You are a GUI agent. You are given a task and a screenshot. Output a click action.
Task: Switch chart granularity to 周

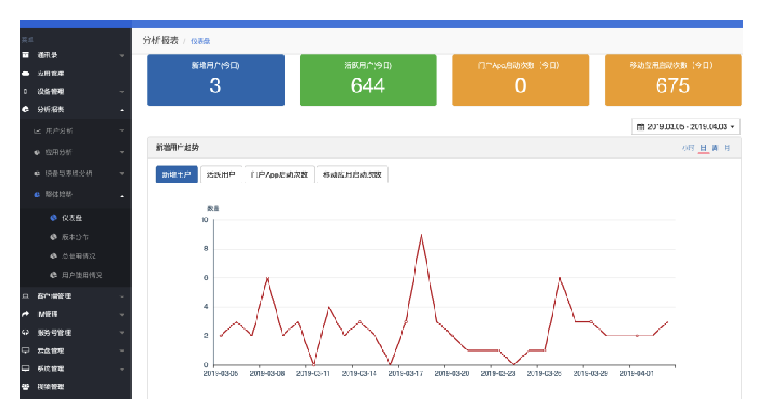coord(715,148)
